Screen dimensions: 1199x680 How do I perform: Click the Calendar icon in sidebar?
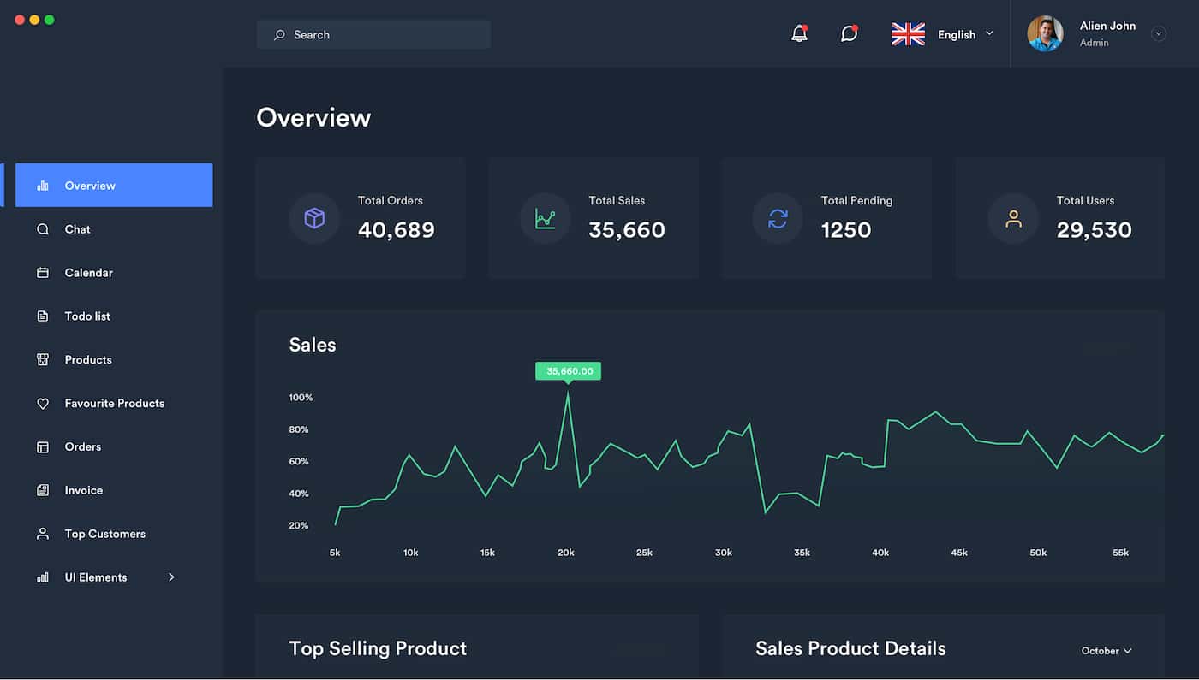pyautogui.click(x=43, y=273)
